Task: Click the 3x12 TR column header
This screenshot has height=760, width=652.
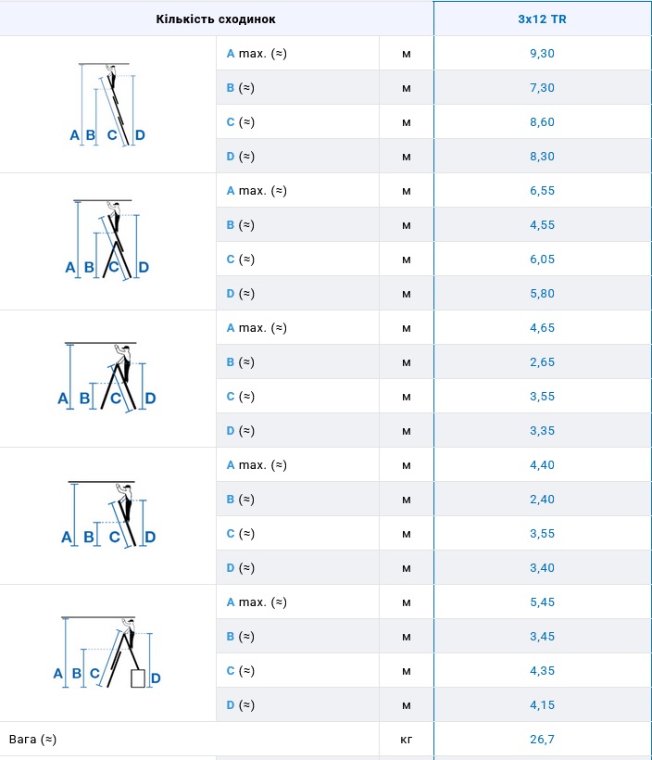Action: tap(542, 19)
